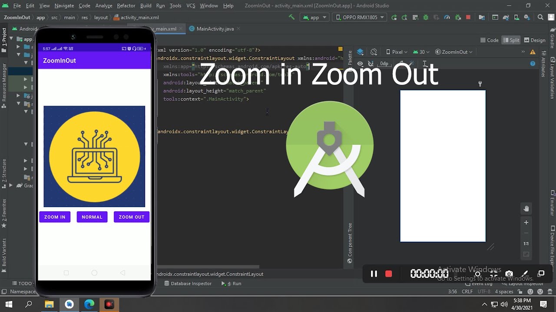This screenshot has width=556, height=312.
Task: Open the Database Inspector tool window
Action: coord(188,283)
